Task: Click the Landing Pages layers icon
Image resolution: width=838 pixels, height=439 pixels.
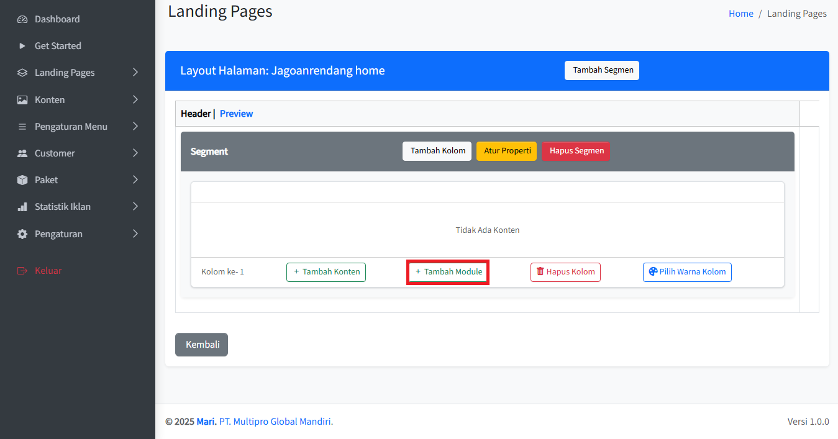Action: (22, 73)
